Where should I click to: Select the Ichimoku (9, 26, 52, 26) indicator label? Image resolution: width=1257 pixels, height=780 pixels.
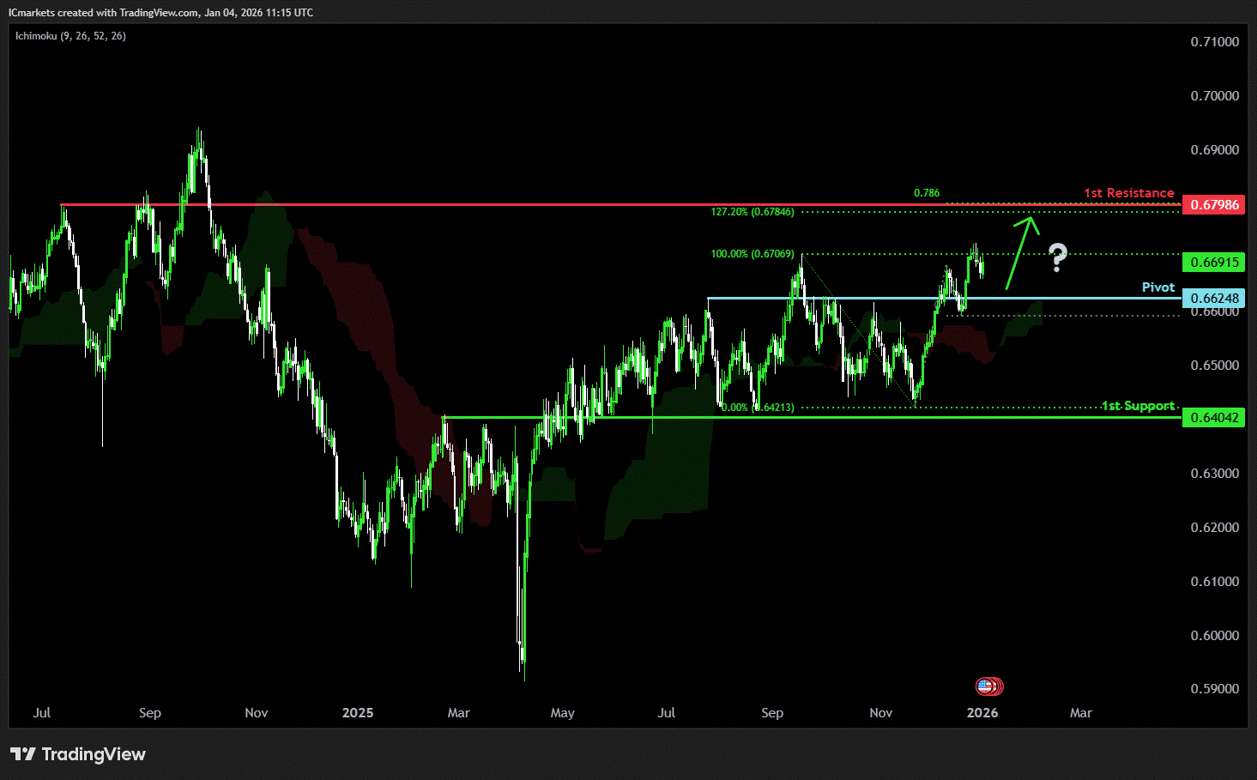(x=70, y=36)
